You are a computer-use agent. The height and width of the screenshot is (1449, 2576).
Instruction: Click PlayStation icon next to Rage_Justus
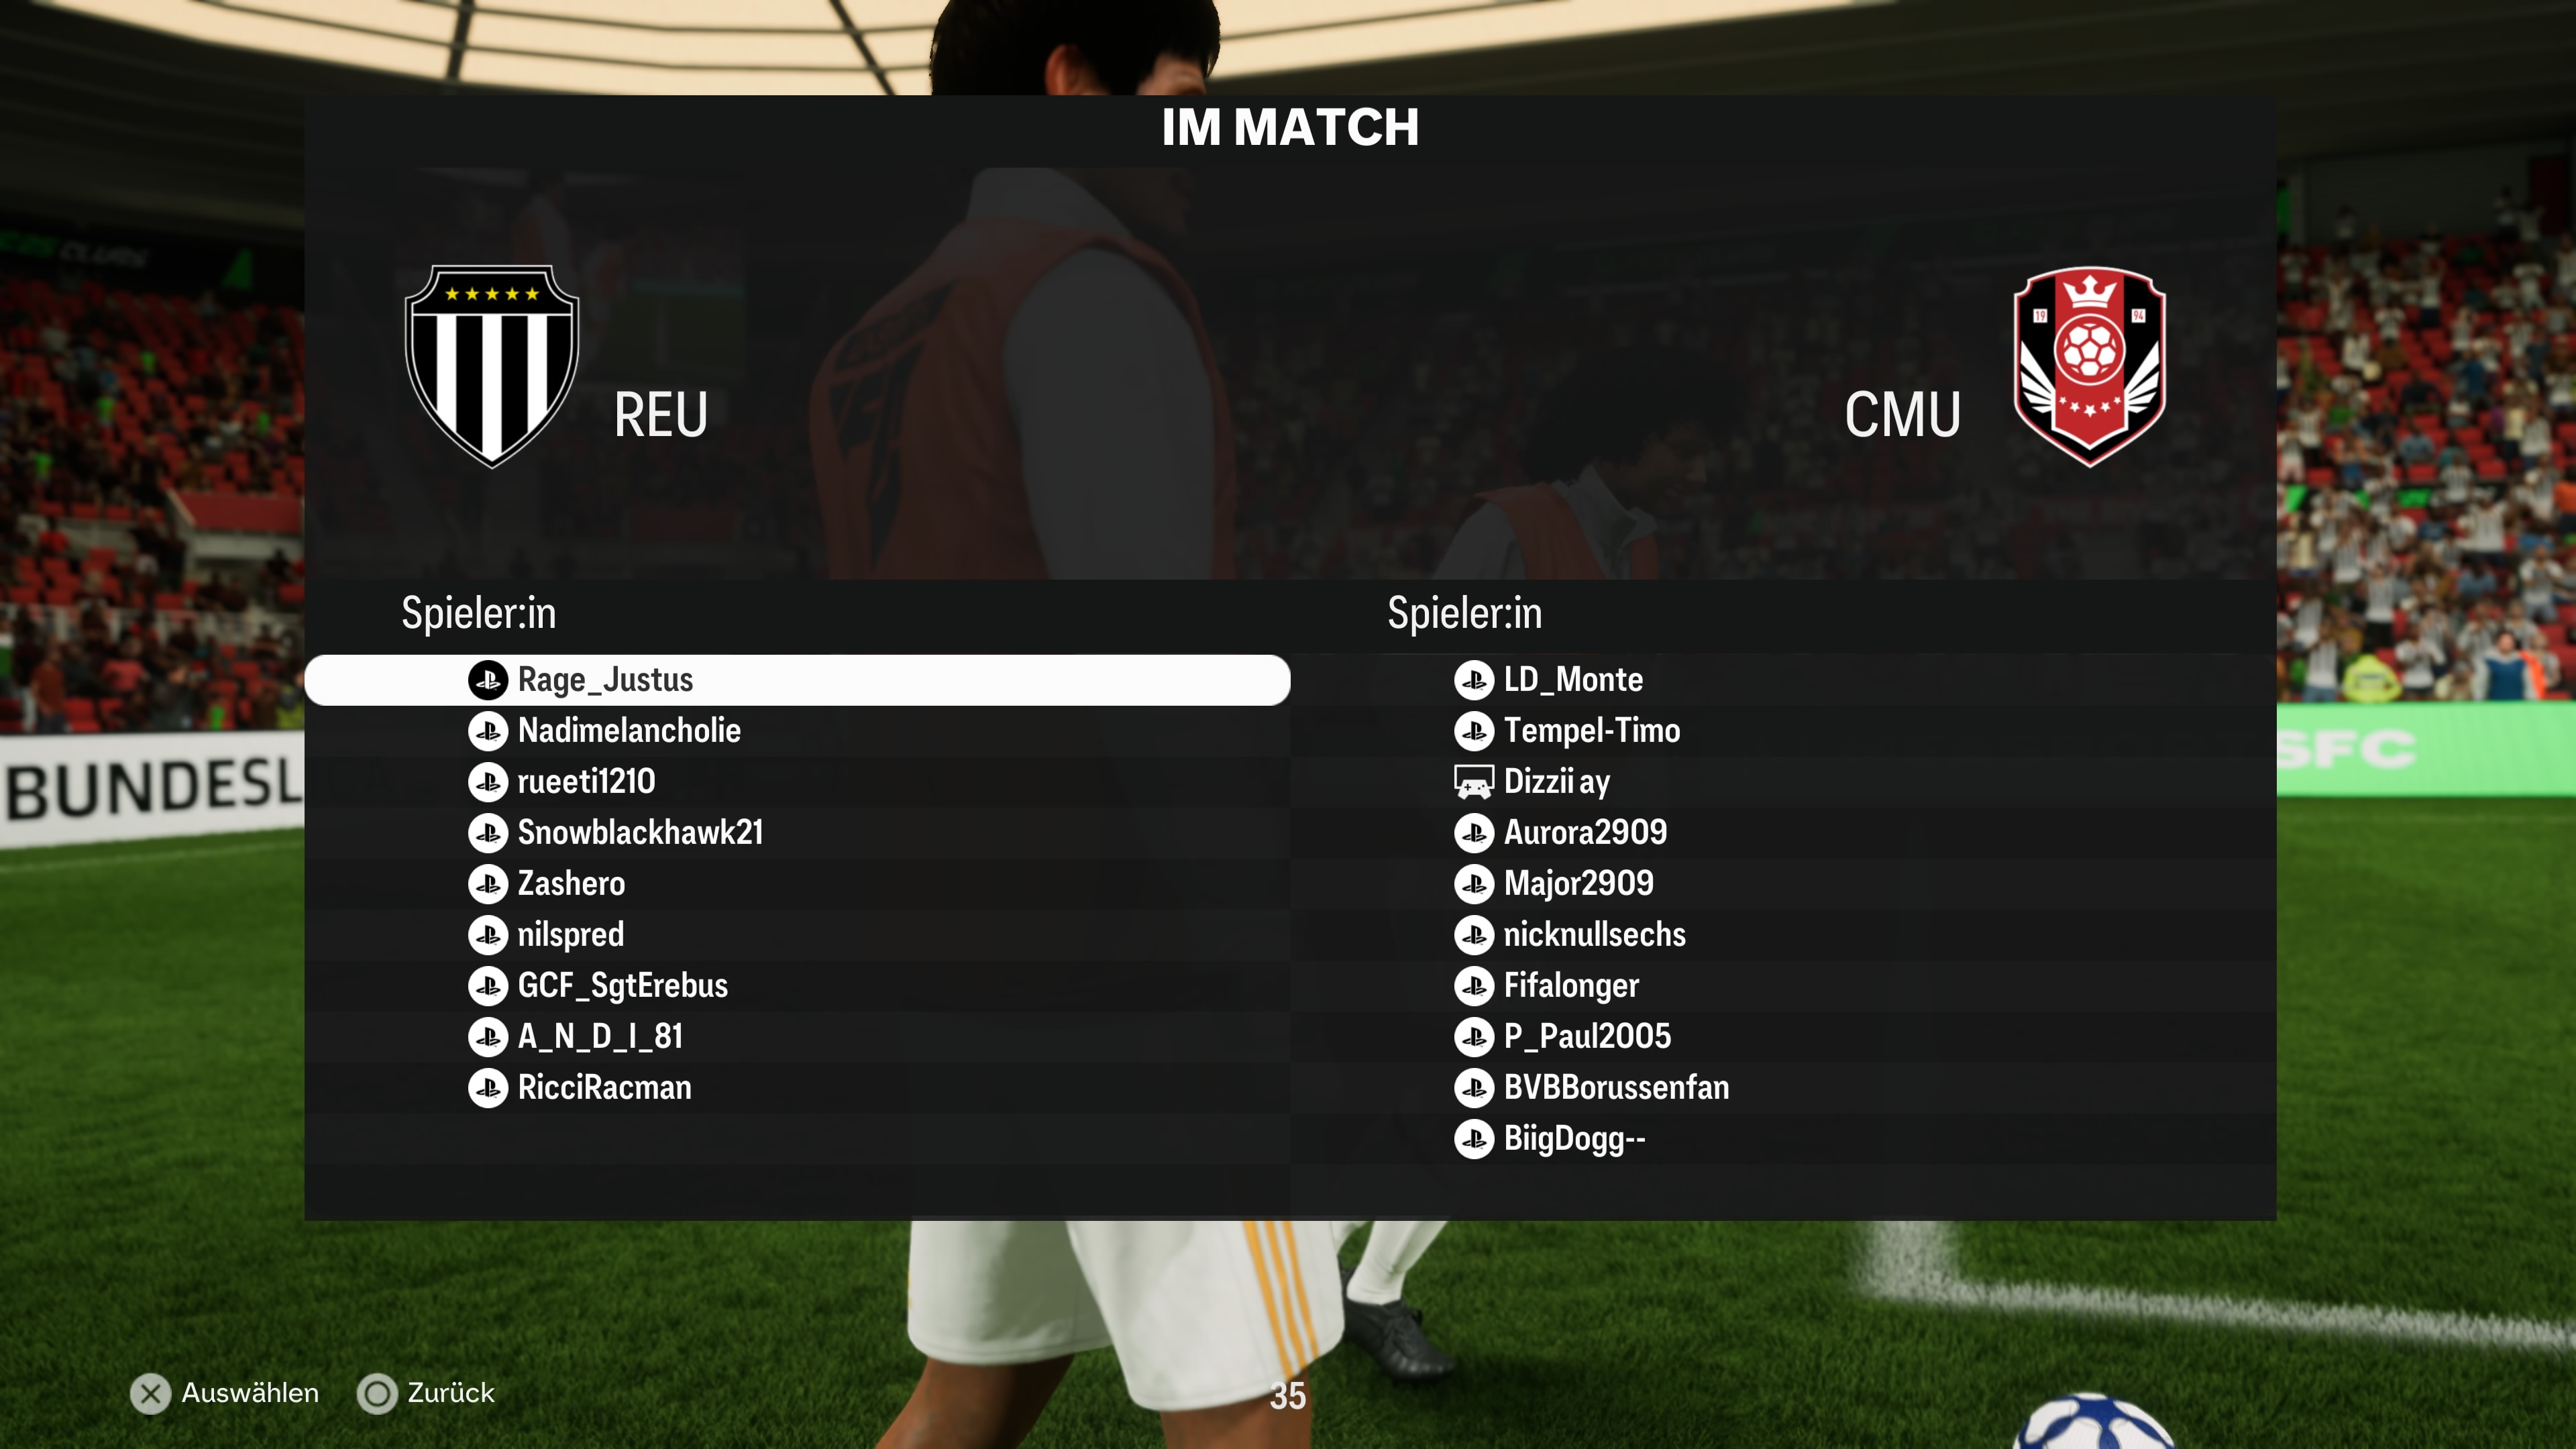pos(488,680)
